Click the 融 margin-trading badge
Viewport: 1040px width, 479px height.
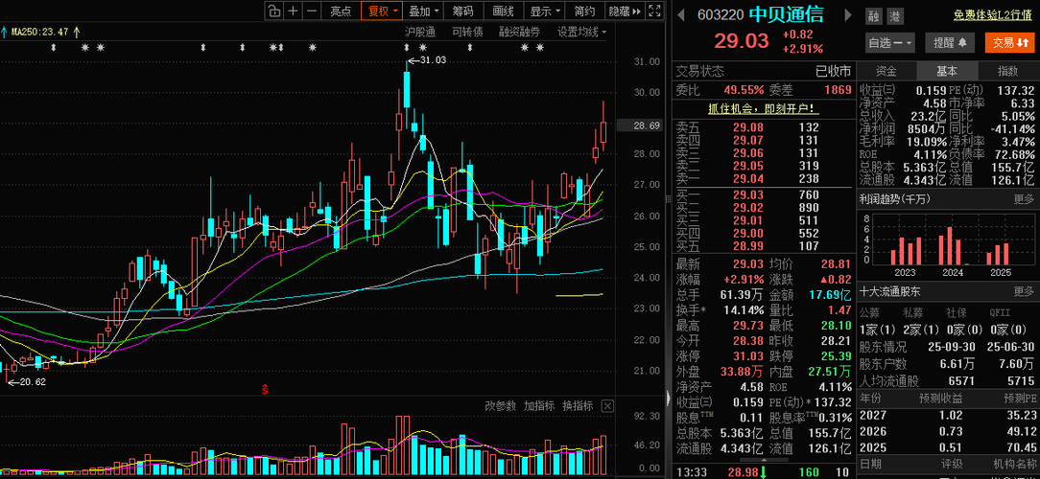click(873, 16)
